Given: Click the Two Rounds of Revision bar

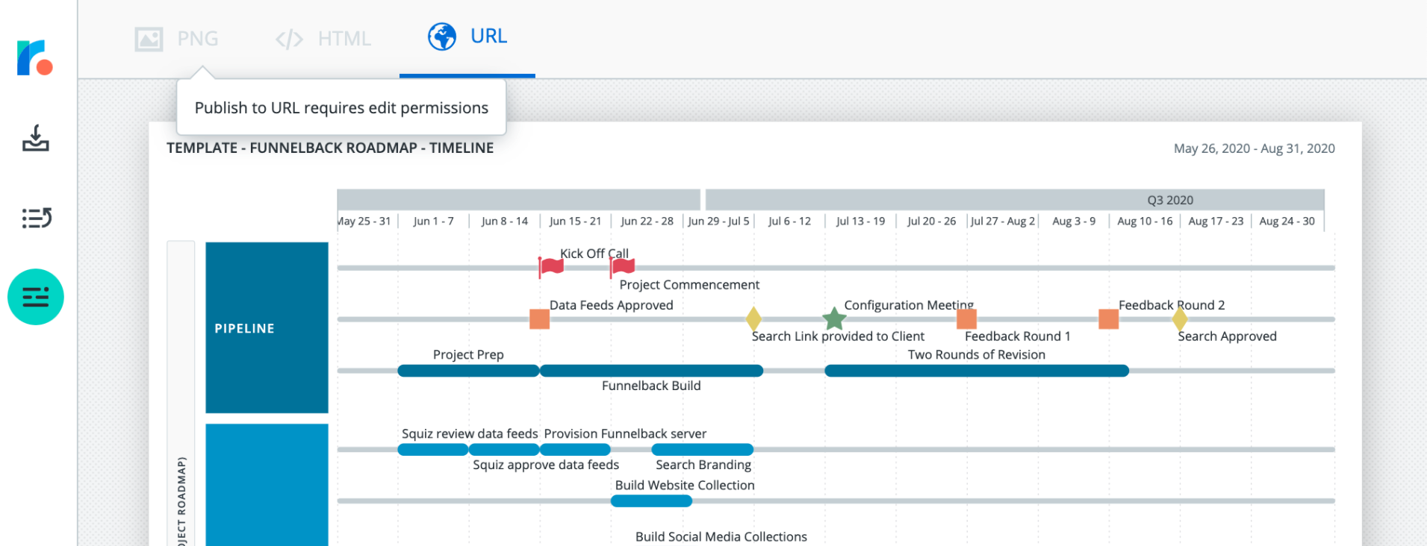Looking at the screenshot, I should tap(976, 371).
